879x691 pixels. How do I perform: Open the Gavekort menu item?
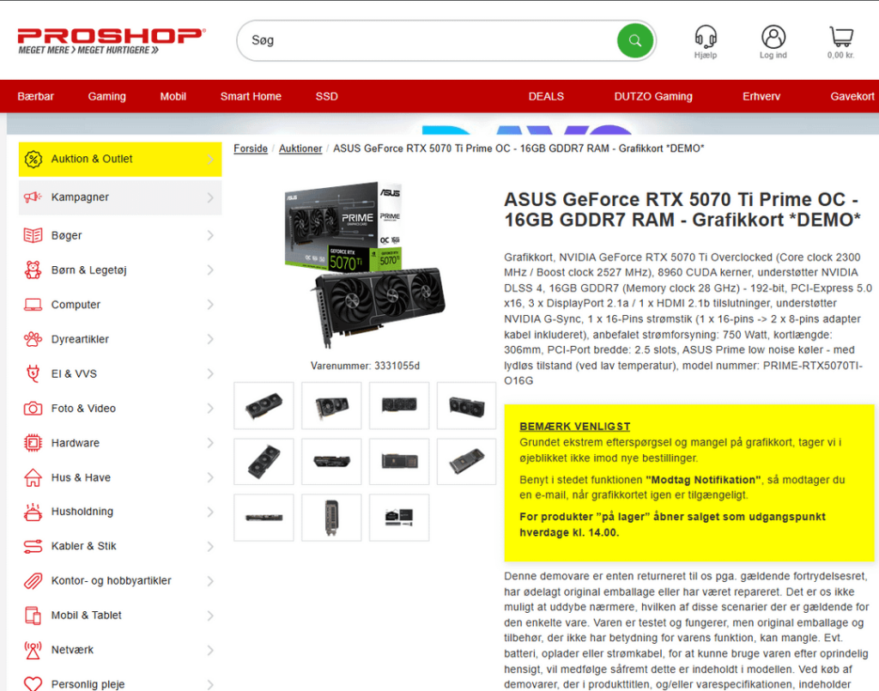pyautogui.click(x=852, y=96)
